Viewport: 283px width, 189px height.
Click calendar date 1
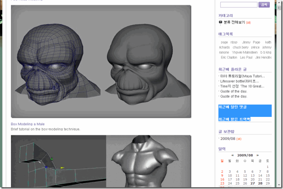[x=268, y=167]
